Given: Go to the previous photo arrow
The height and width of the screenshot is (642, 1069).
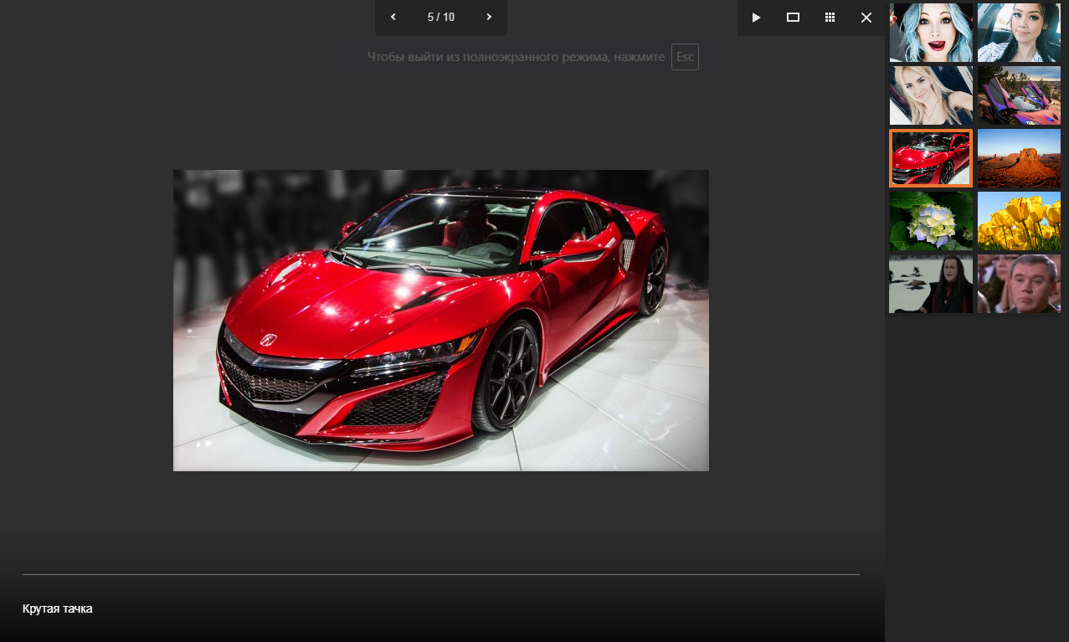Looking at the screenshot, I should [393, 17].
